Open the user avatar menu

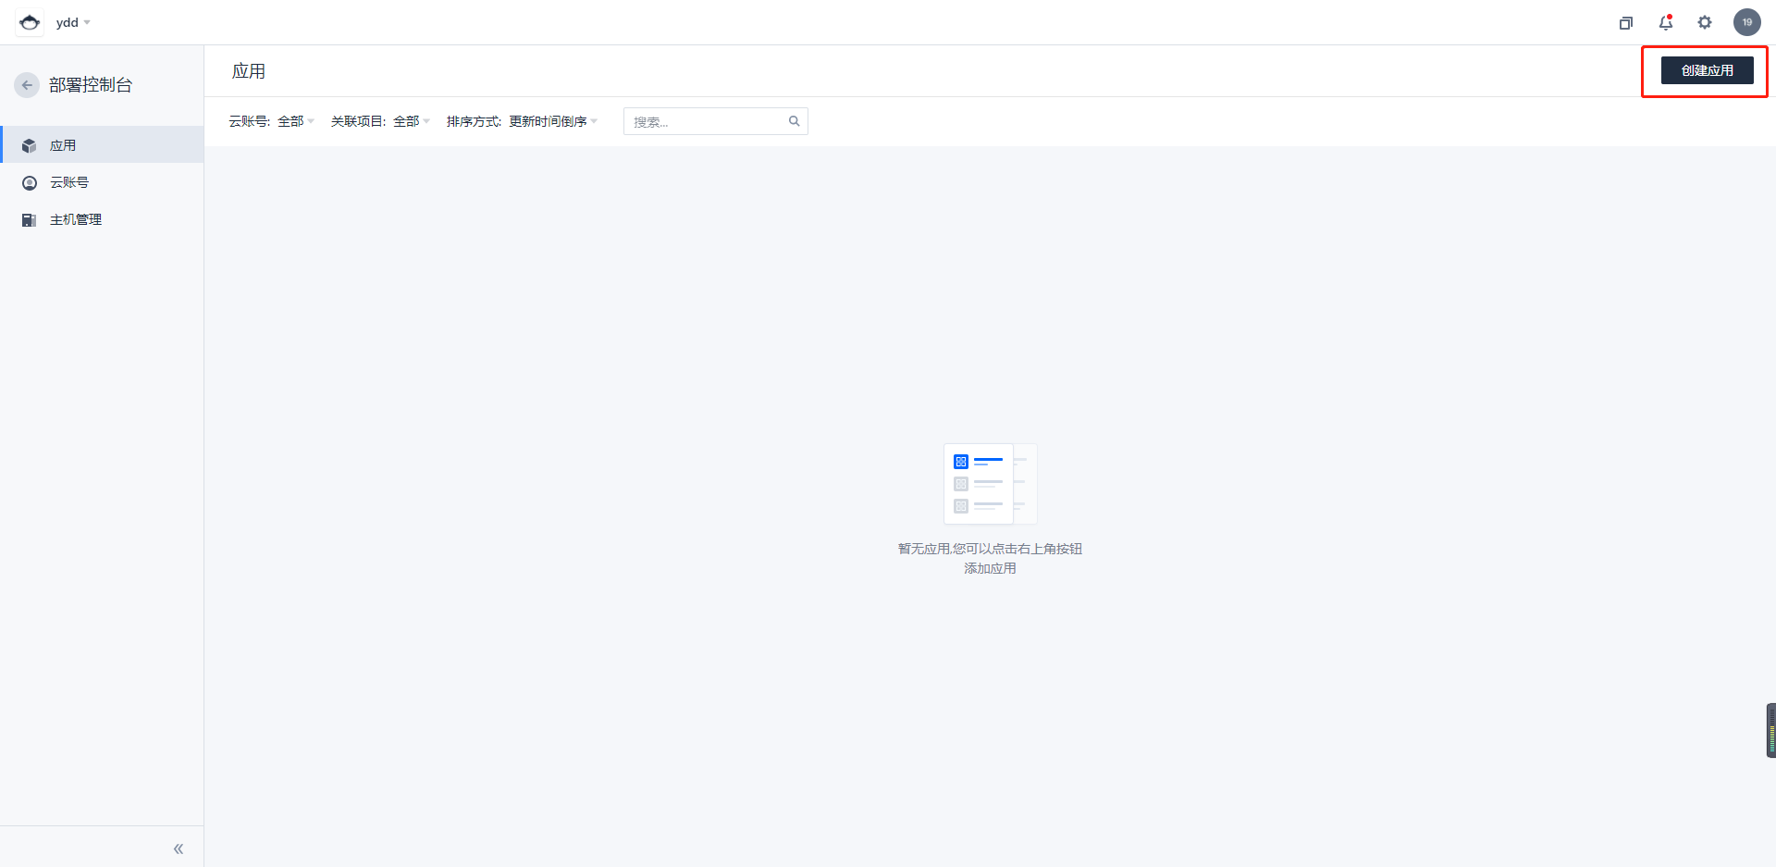tap(1747, 22)
